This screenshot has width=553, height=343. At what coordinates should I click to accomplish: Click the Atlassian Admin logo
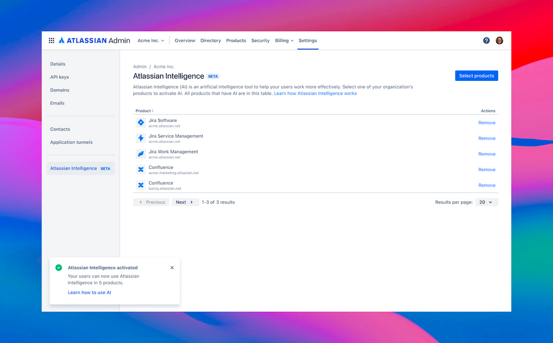94,40
